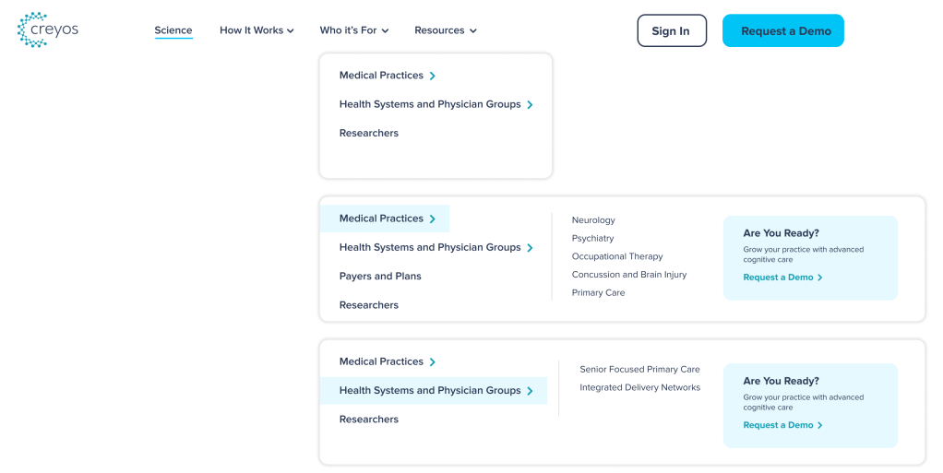Image resolution: width=943 pixels, height=473 pixels.
Task: Open Integrated Delivery Networks link
Action: click(639, 387)
